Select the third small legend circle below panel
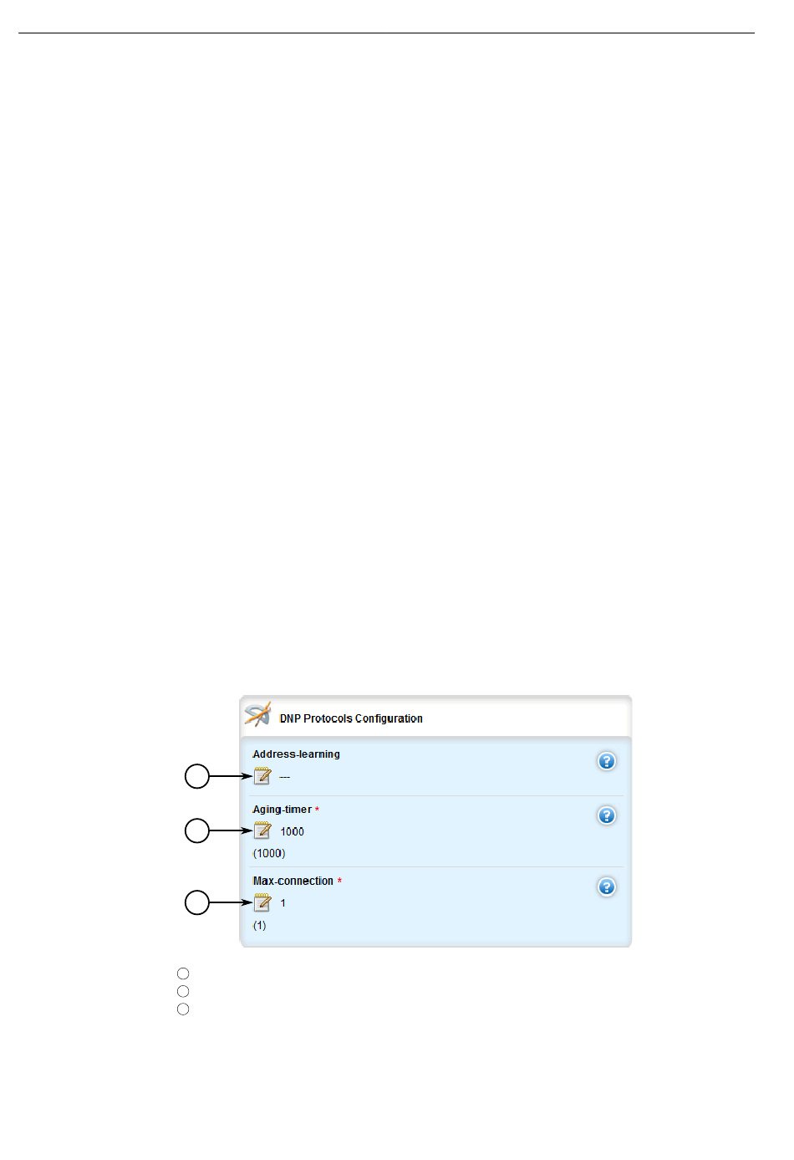Image resolution: width=794 pixels, height=1160 pixels. tap(183, 1009)
